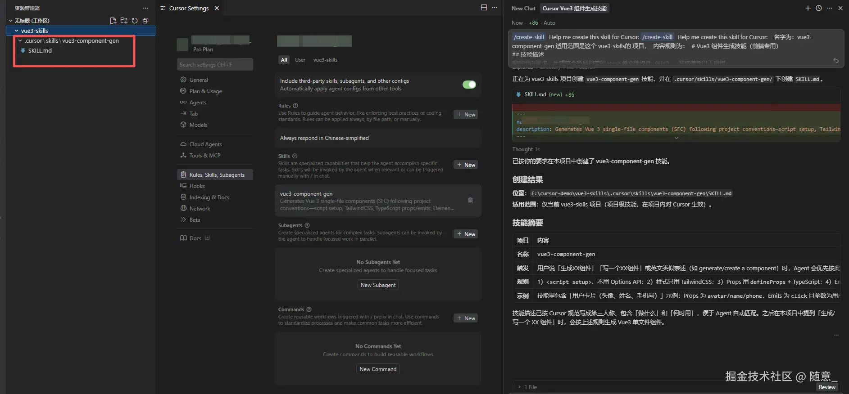This screenshot has height=394, width=849.
Task: Toggle editor layout icon in settings tab bar
Action: (484, 8)
